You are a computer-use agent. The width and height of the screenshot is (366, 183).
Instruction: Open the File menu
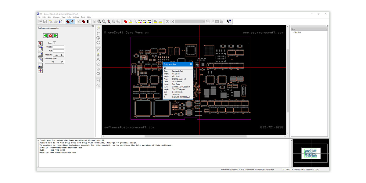click(39, 17)
